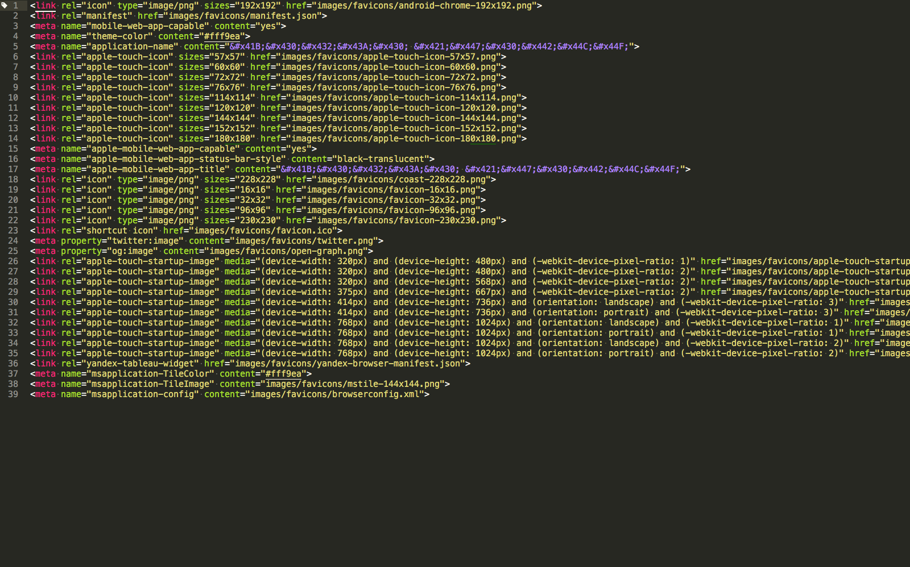Click the "msapplication-TileColor" name value
910x567 pixels.
pos(150,374)
